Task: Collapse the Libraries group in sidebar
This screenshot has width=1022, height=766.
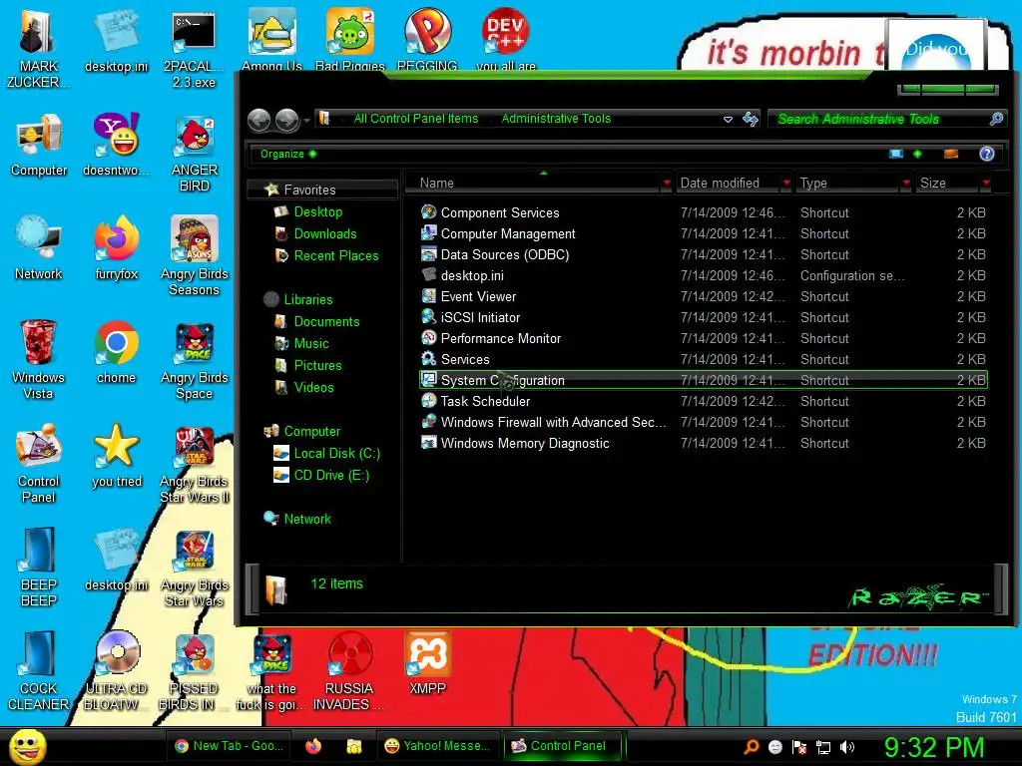Action: [307, 299]
